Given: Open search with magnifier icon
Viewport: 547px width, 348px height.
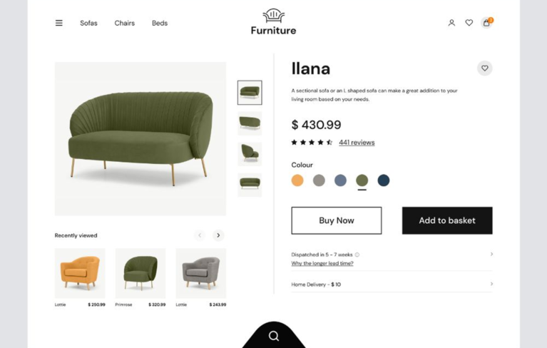Looking at the screenshot, I should [274, 336].
